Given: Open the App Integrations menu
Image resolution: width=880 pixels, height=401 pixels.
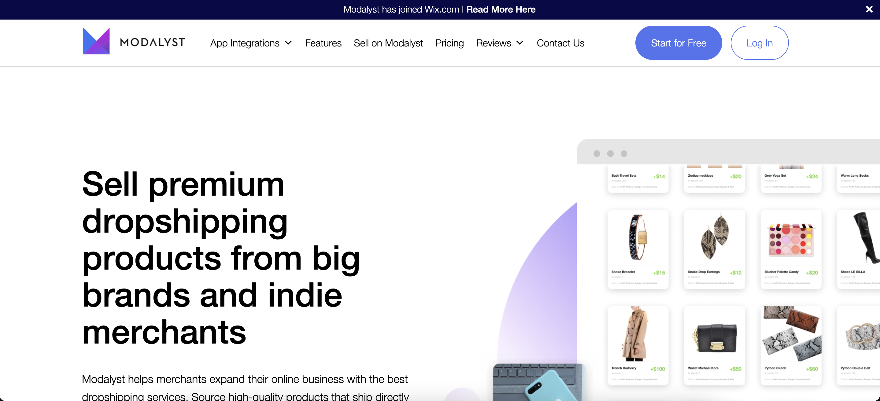Looking at the screenshot, I should coord(245,43).
